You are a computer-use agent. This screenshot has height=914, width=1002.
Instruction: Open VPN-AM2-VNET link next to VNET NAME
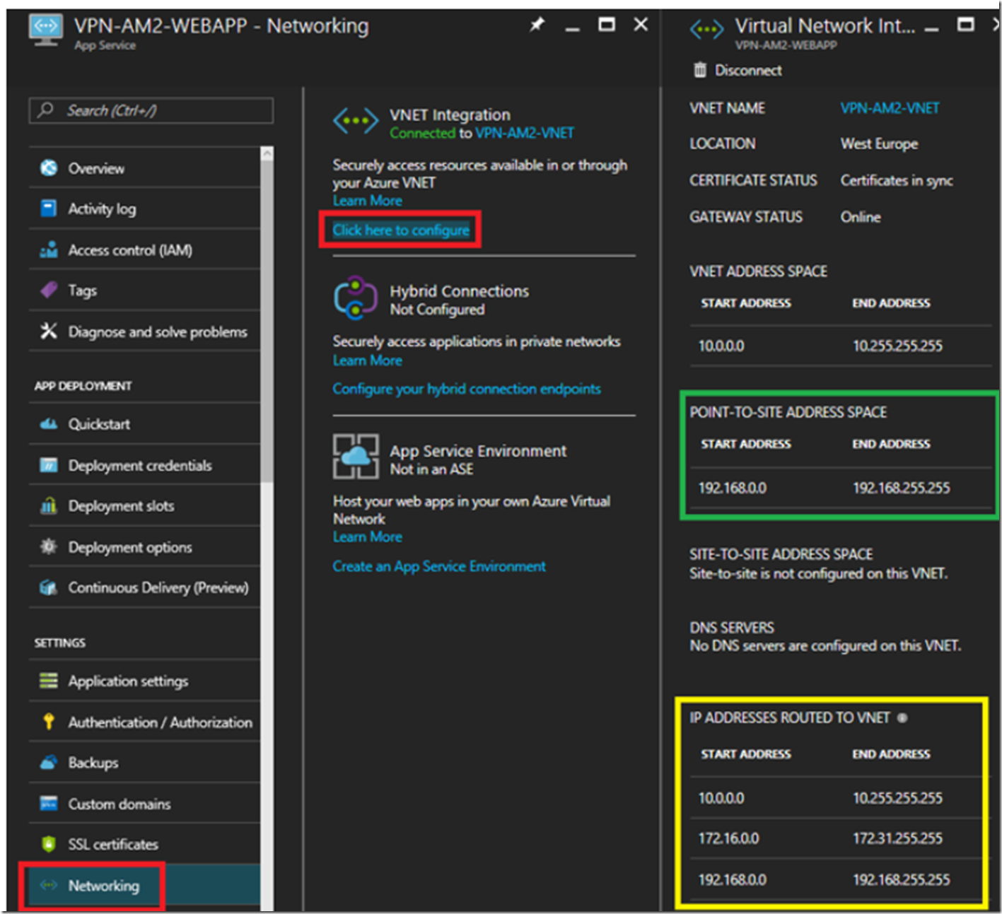pos(890,108)
